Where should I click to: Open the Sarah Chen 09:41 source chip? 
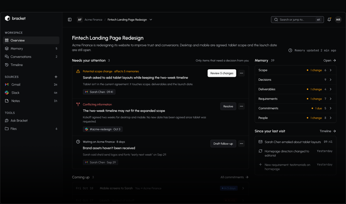pyautogui.click(x=99, y=92)
